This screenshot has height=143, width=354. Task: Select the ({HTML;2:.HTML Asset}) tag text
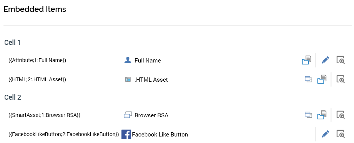coord(37,79)
